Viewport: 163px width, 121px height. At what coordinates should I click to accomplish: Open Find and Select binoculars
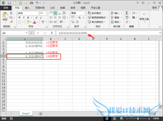click(134, 18)
